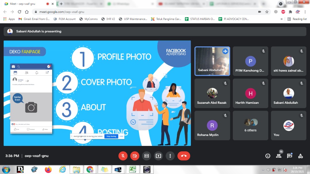Leave the call with the red hang-up button
This screenshot has height=174, width=310.
coord(184,156)
